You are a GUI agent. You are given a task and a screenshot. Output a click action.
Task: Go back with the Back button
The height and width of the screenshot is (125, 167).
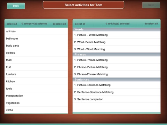tap(16, 6)
